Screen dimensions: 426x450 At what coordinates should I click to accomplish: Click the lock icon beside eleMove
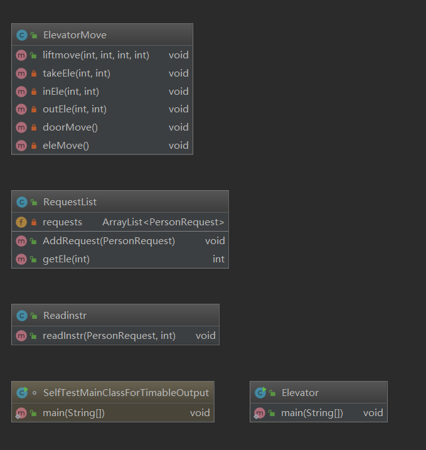point(34,146)
